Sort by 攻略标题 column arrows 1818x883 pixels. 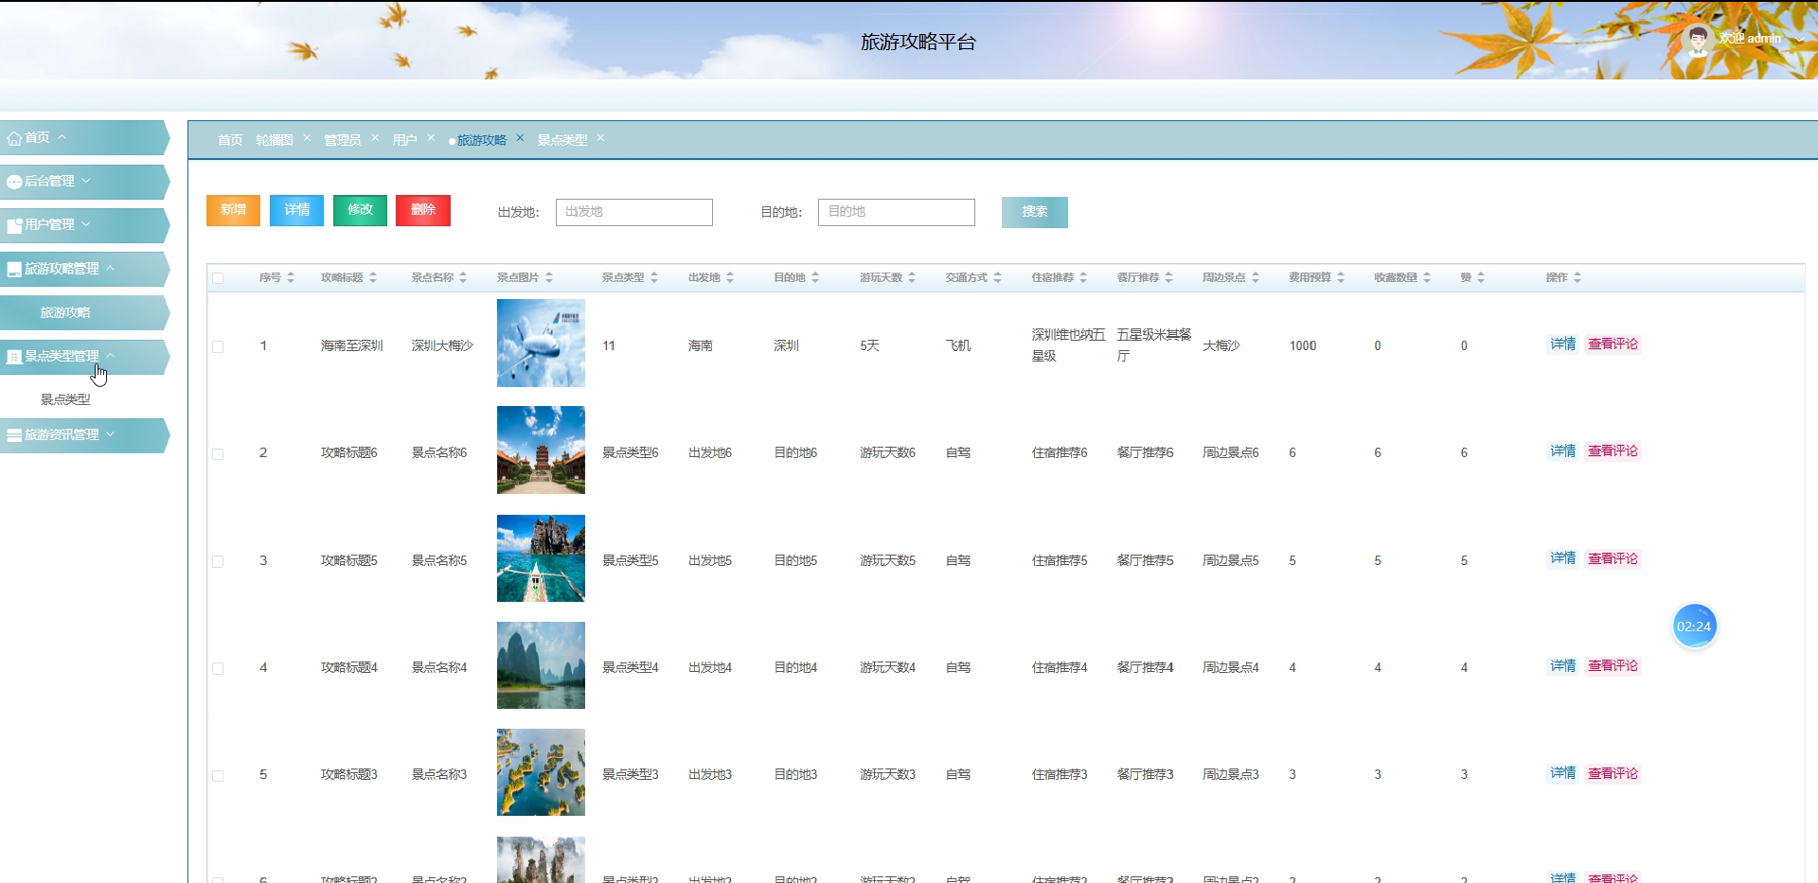(373, 277)
